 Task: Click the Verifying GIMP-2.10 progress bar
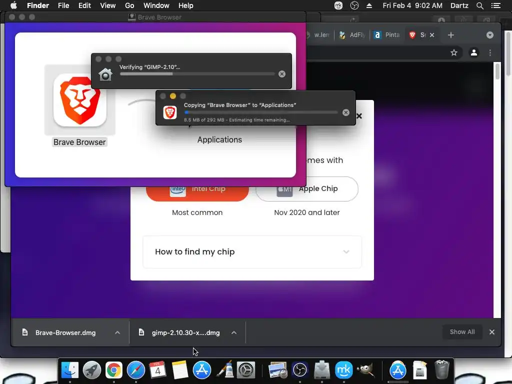pyautogui.click(x=197, y=74)
